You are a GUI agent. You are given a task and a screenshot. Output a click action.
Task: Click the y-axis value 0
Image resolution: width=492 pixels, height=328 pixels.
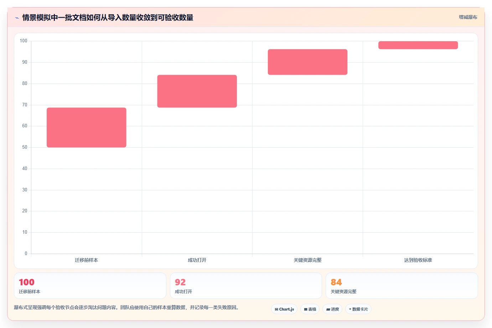(26, 254)
